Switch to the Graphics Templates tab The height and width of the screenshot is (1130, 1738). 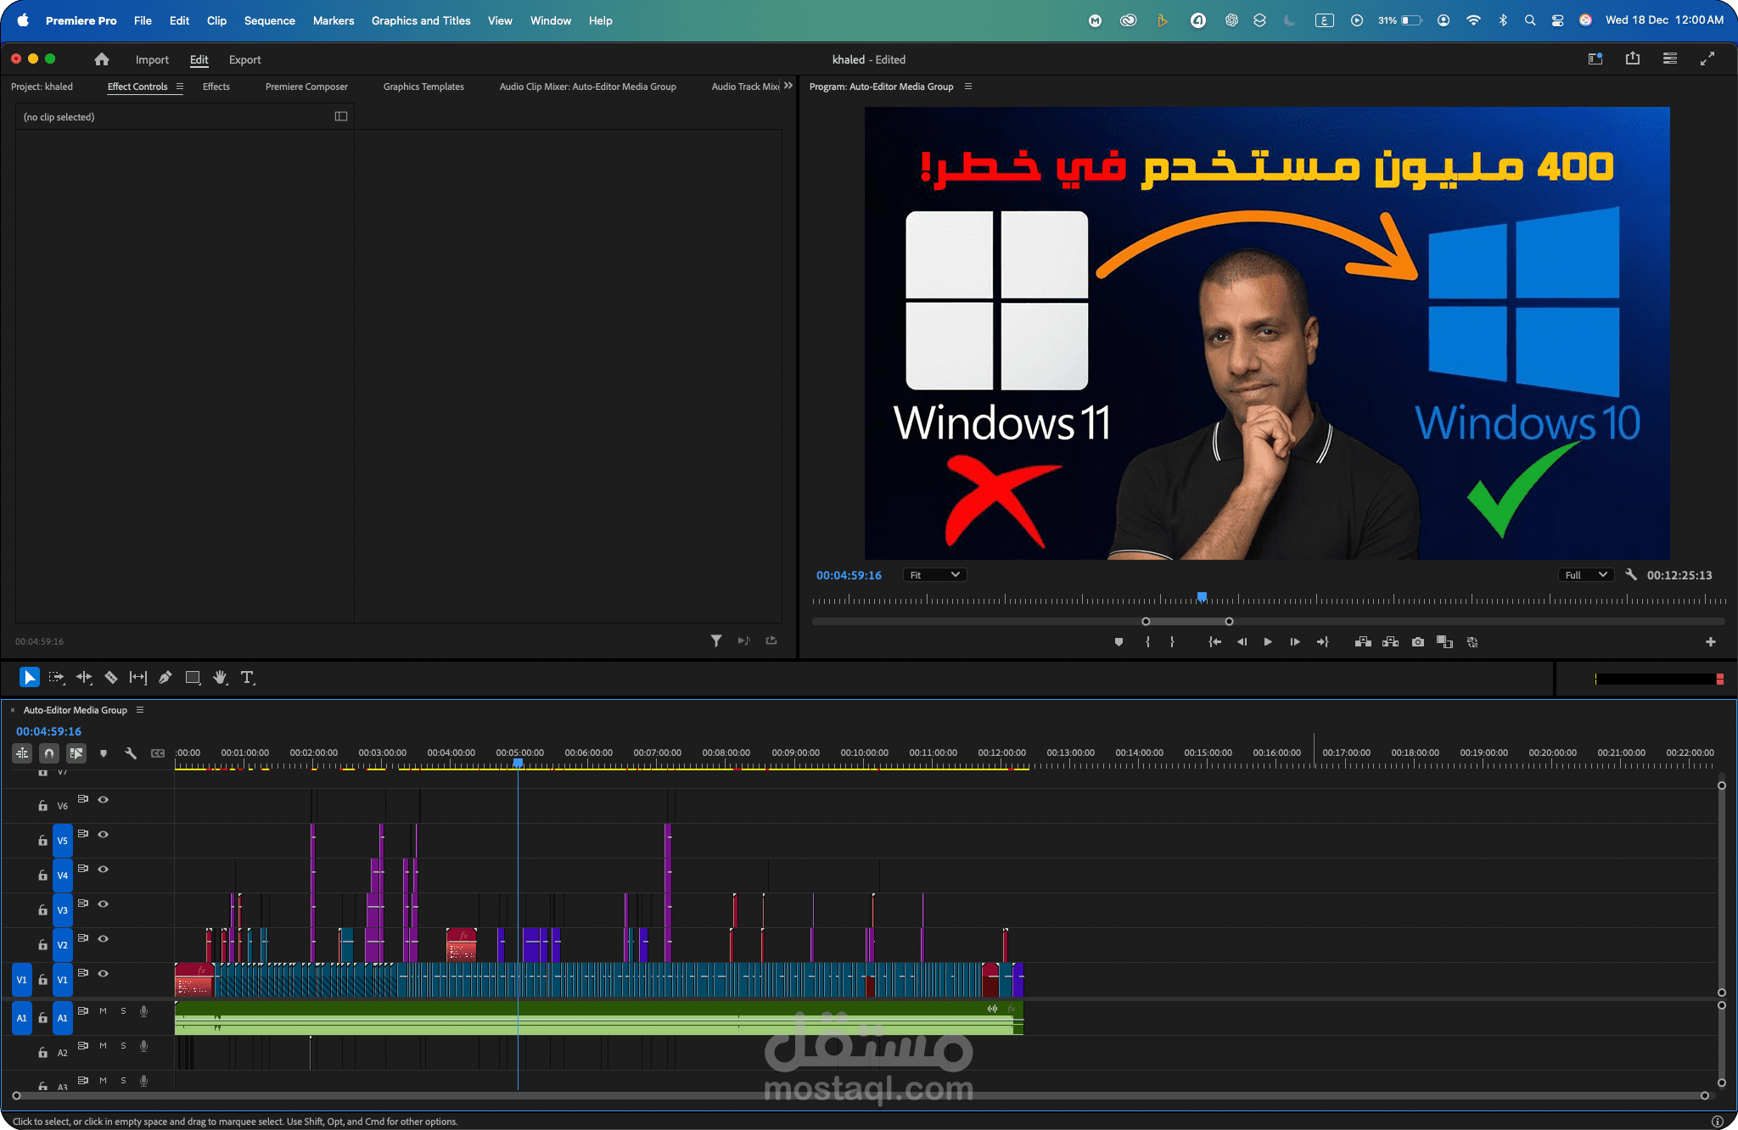(x=423, y=87)
